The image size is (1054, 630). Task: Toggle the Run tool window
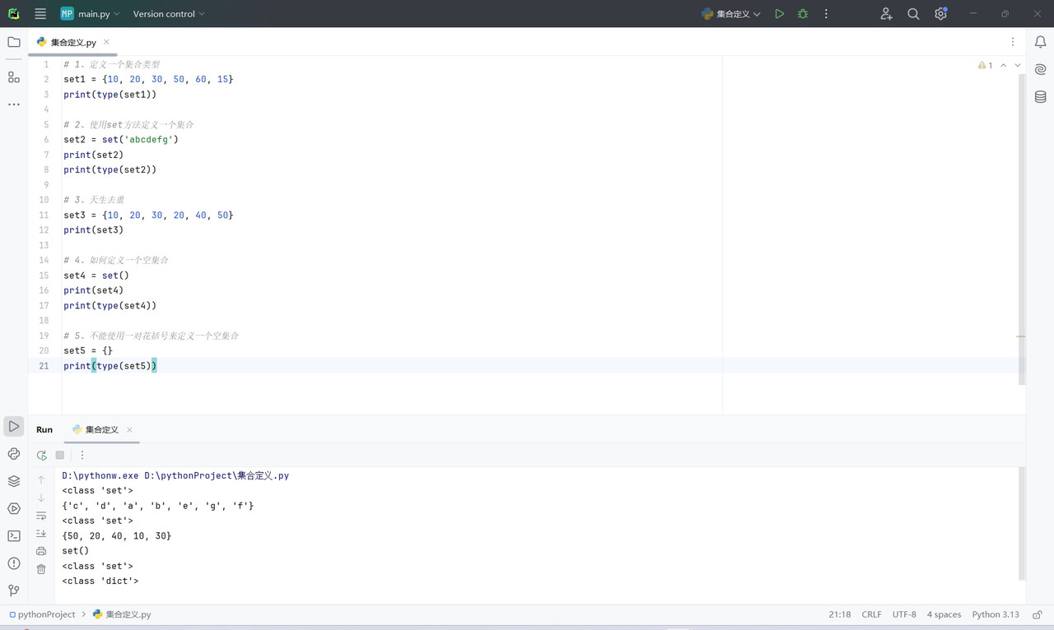[x=14, y=426]
